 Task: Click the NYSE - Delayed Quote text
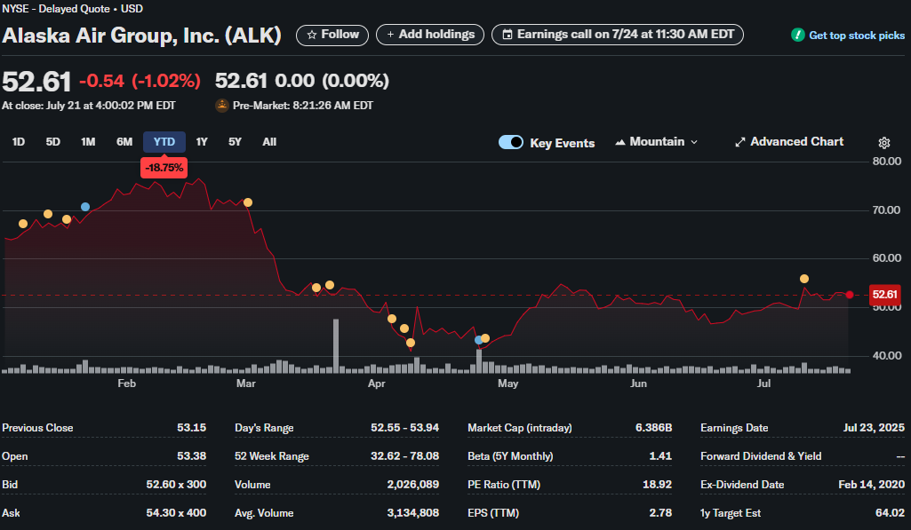(x=56, y=9)
